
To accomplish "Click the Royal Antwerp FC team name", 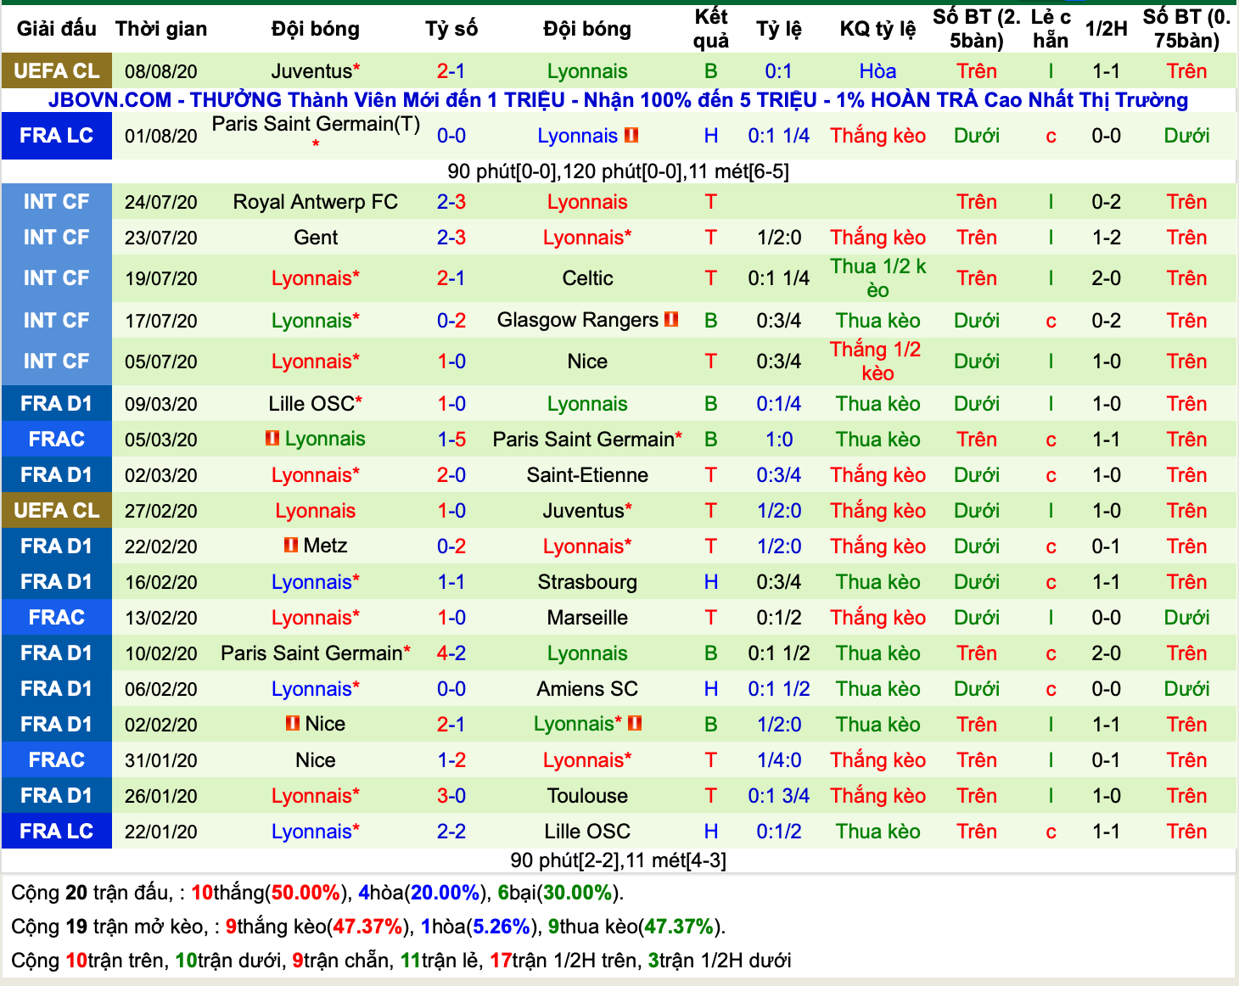I will pos(316,202).
